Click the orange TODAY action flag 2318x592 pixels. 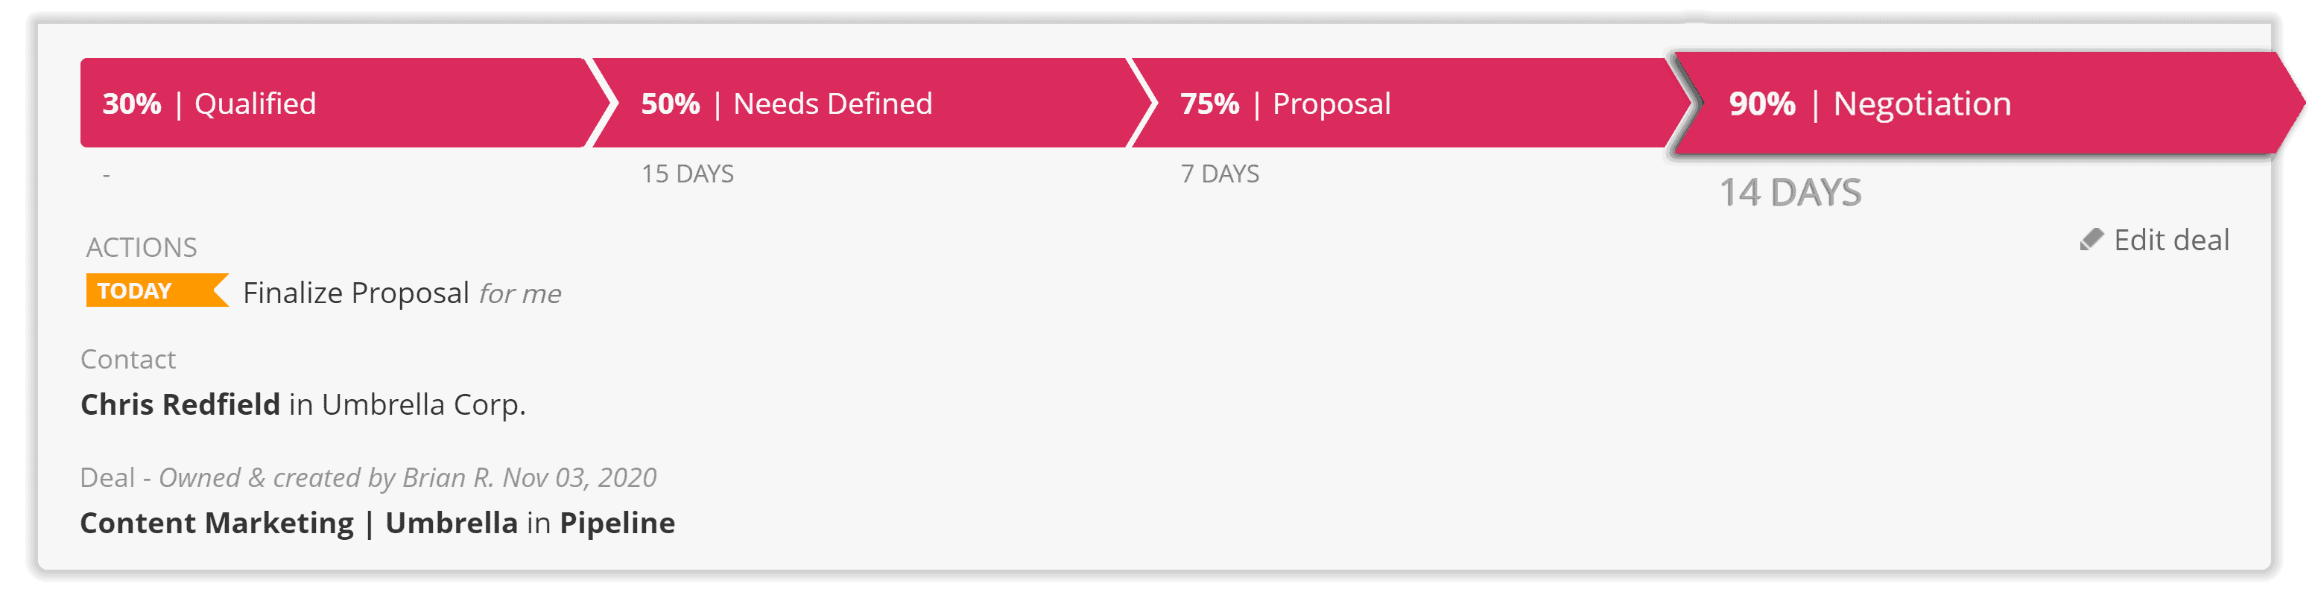pos(157,290)
